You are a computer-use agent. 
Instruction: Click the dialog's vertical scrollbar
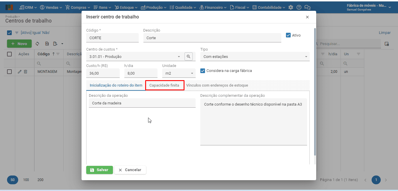click(315, 92)
